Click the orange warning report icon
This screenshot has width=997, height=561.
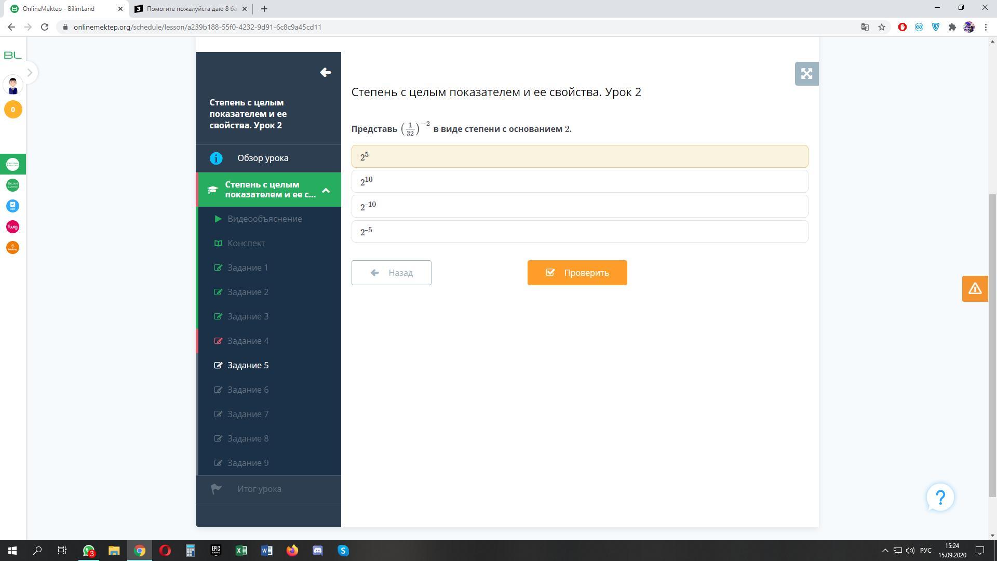click(975, 289)
